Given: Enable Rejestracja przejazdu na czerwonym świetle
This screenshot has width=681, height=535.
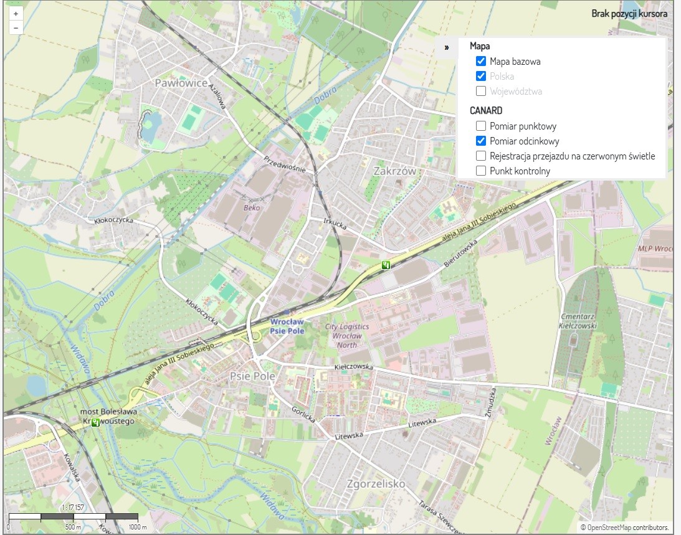Looking at the screenshot, I should (x=480, y=156).
